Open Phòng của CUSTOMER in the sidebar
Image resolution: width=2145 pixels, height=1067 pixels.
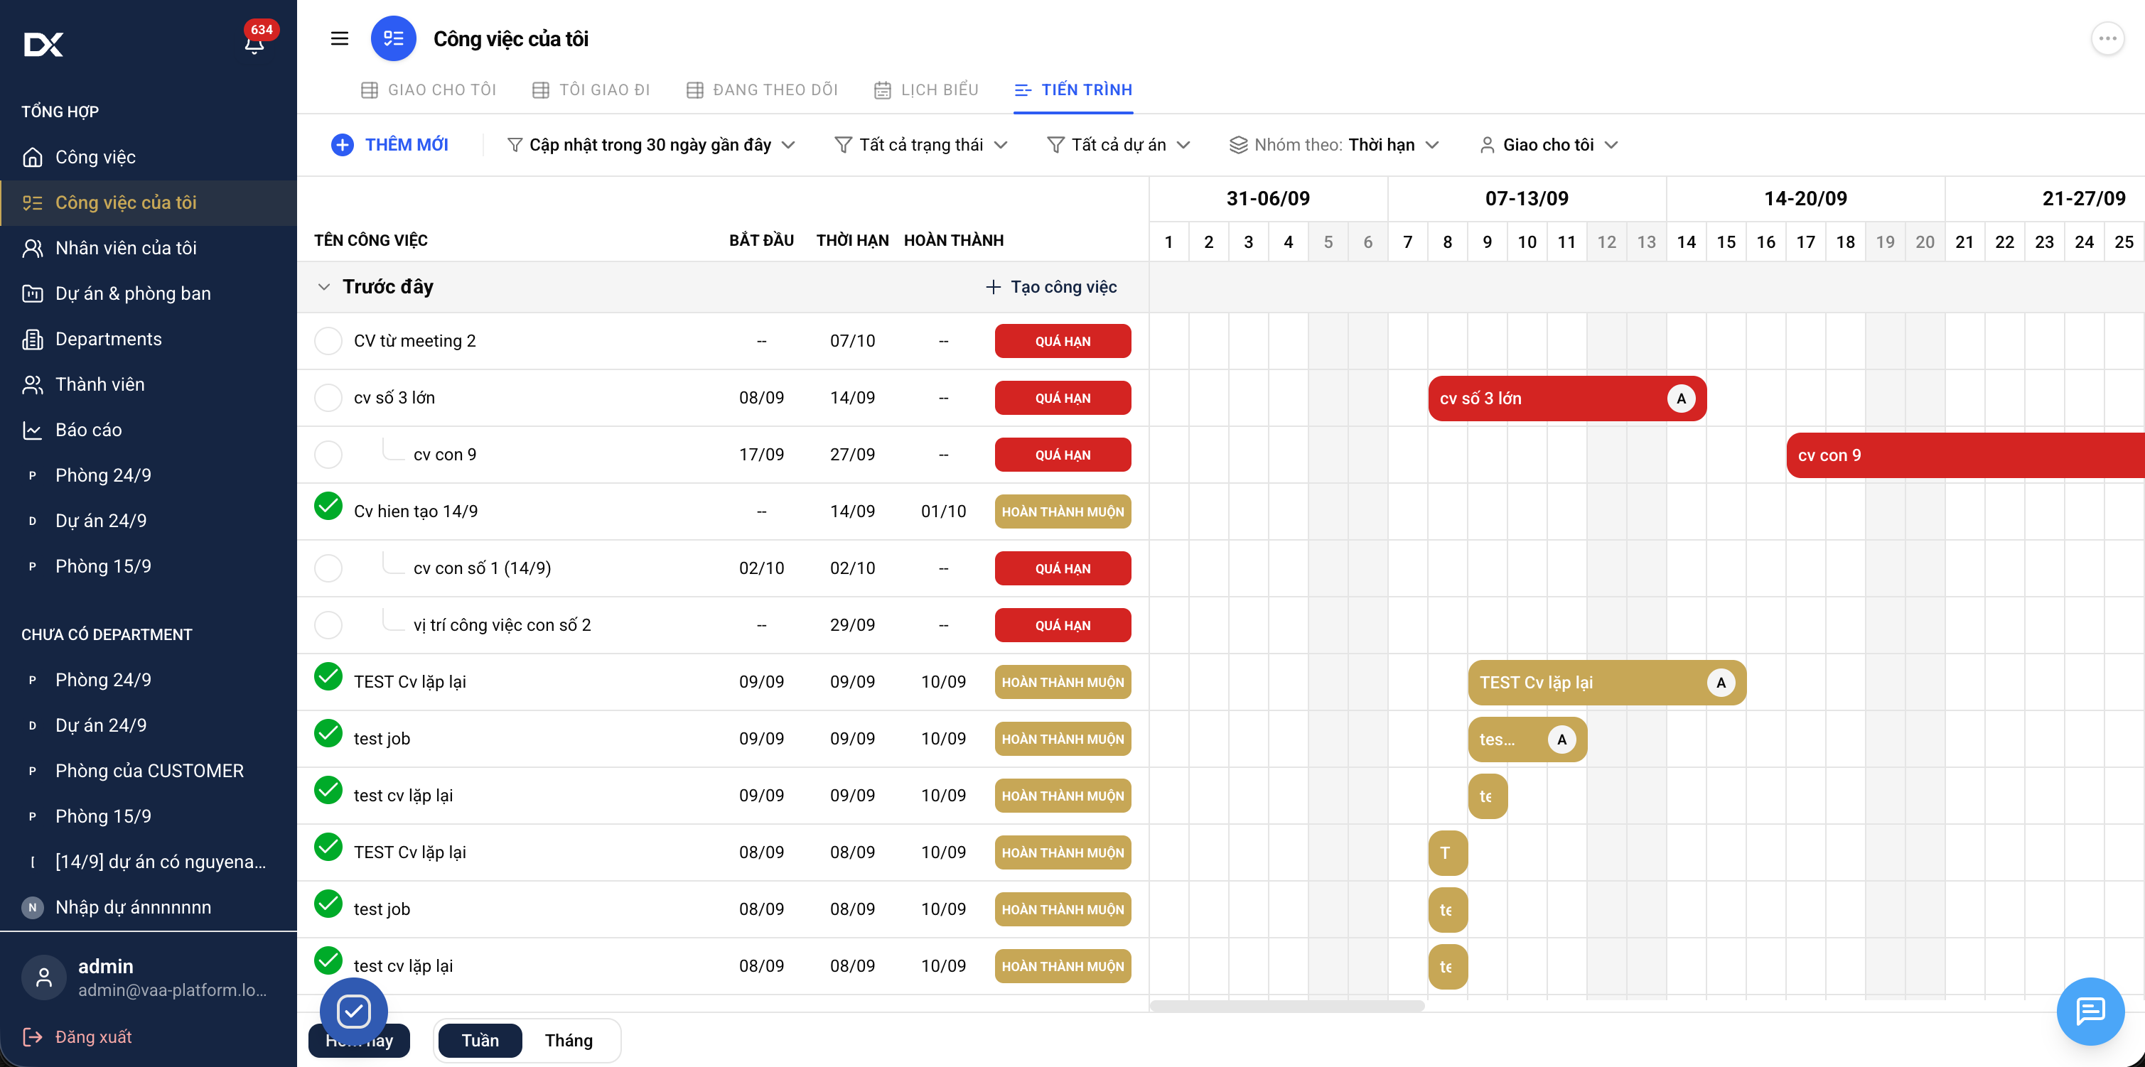pyautogui.click(x=149, y=771)
